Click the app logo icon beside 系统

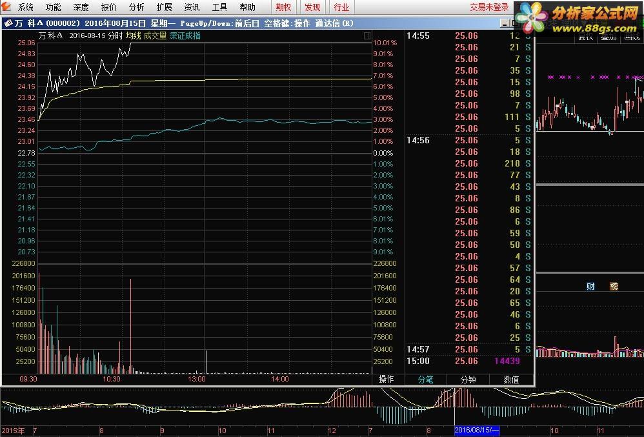tap(6, 6)
